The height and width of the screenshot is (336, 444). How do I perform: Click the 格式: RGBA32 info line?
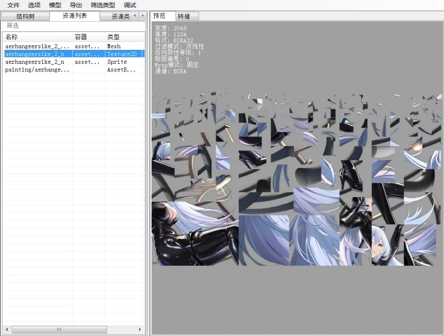point(174,40)
